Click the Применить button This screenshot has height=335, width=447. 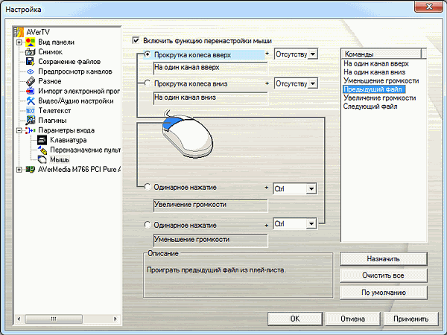click(x=411, y=318)
